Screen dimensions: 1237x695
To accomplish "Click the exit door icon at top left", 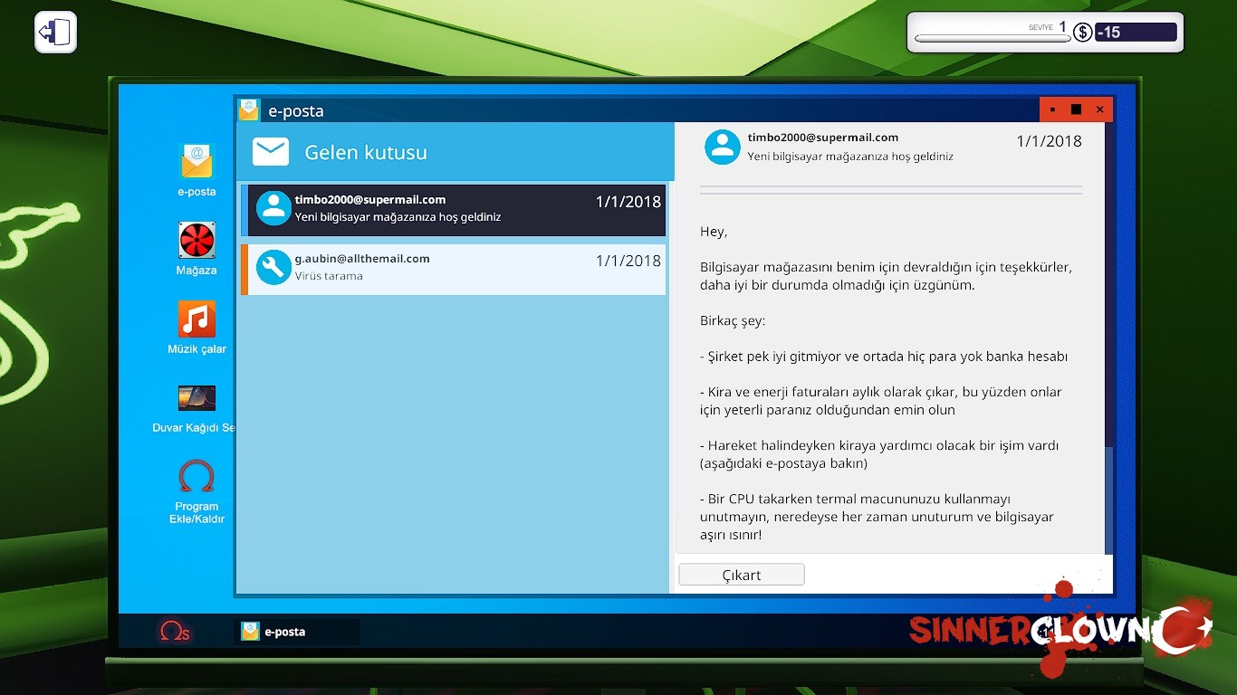I will (55, 33).
